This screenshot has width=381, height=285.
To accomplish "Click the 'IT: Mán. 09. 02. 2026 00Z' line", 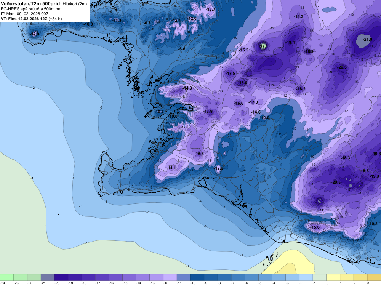I will click(24, 14).
